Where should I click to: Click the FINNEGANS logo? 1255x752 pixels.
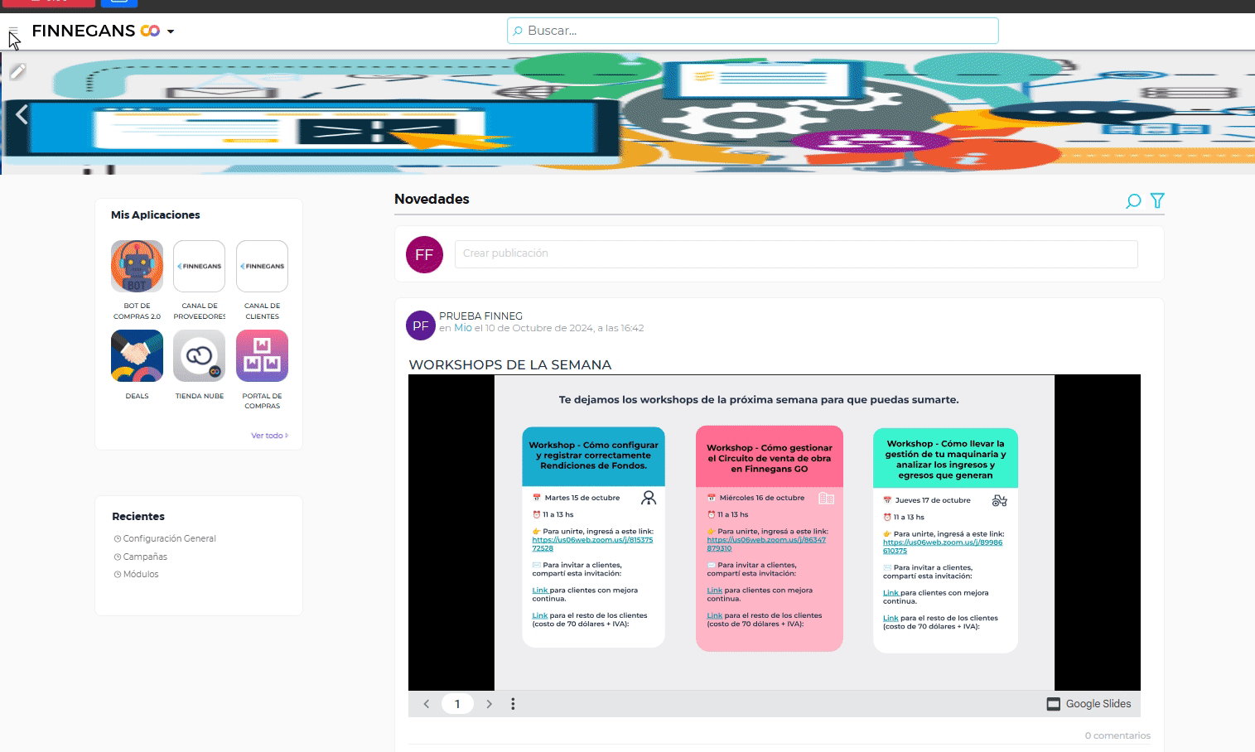coord(95,31)
